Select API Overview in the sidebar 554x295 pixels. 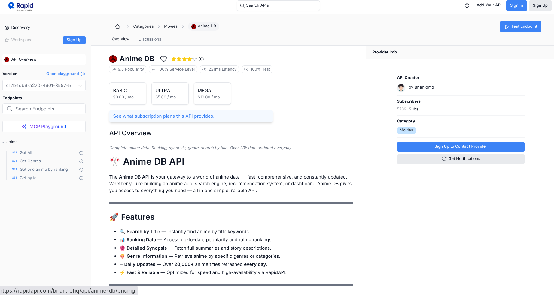44,59
